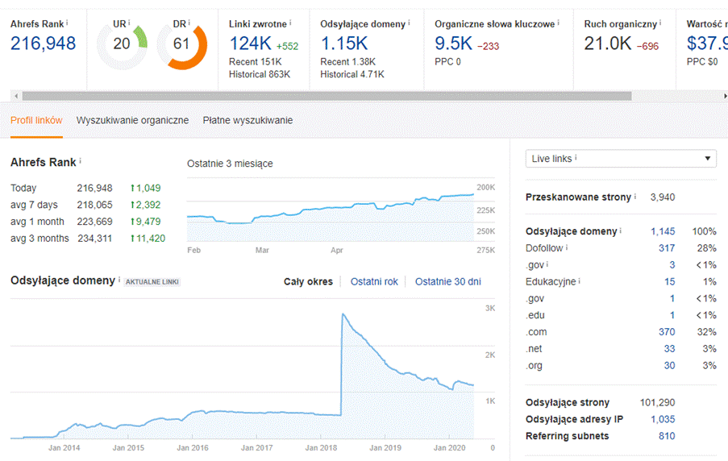728x461 pixels.
Task: Open .net domains count 33
Action: [669, 348]
